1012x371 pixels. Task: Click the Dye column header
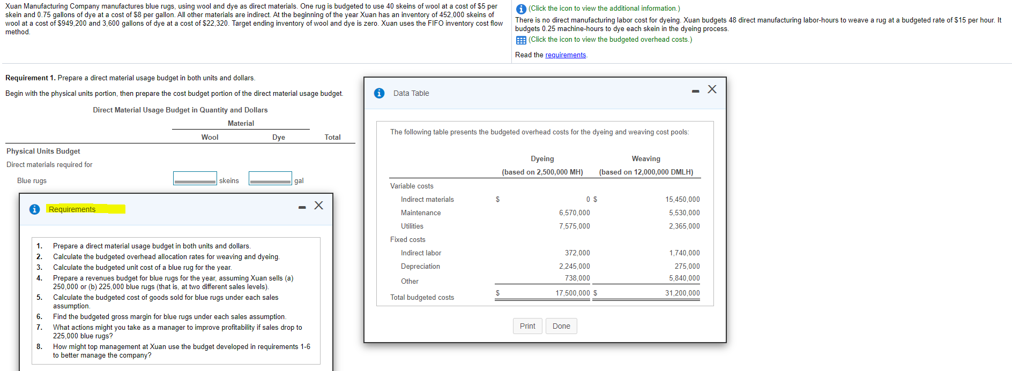pyautogui.click(x=279, y=138)
